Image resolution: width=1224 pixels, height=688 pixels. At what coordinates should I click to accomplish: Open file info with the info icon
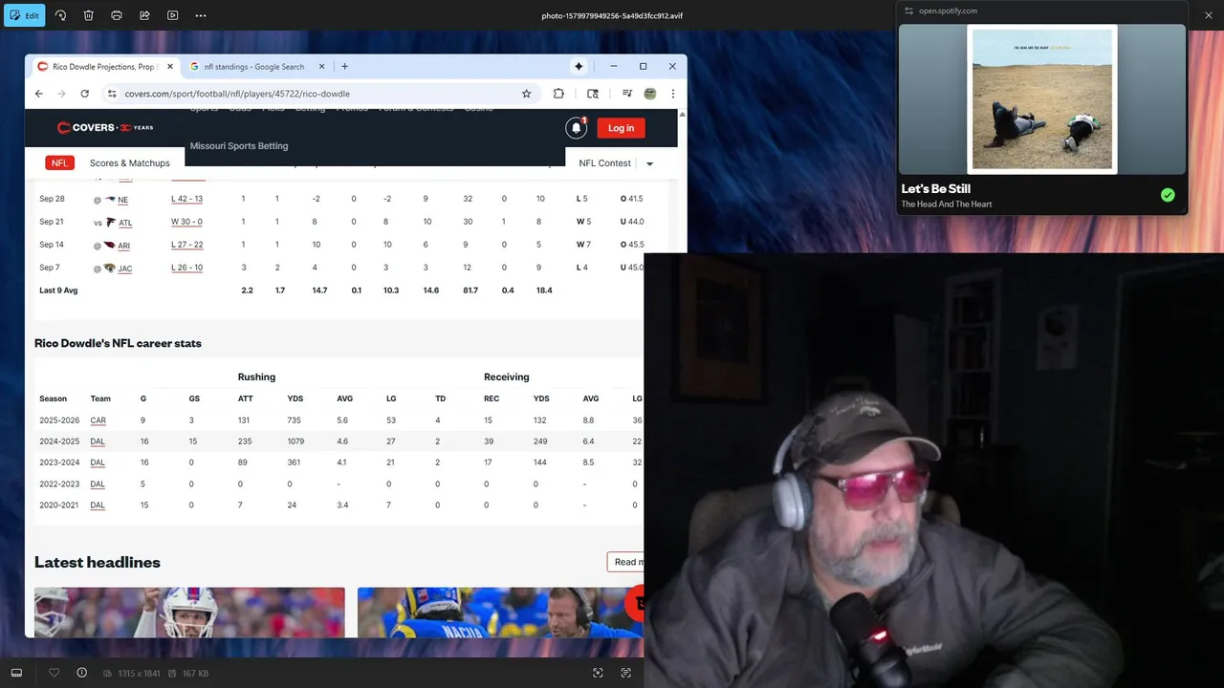pyautogui.click(x=81, y=673)
